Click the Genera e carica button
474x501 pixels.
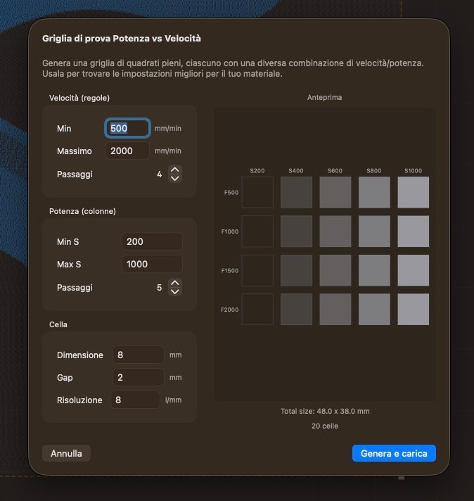[x=394, y=453]
